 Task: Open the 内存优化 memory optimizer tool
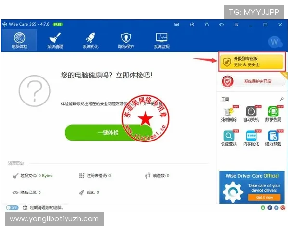[x=251, y=138]
